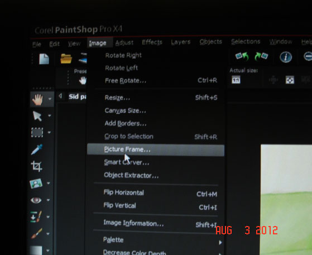Select the Paint Brush tool

(37, 233)
